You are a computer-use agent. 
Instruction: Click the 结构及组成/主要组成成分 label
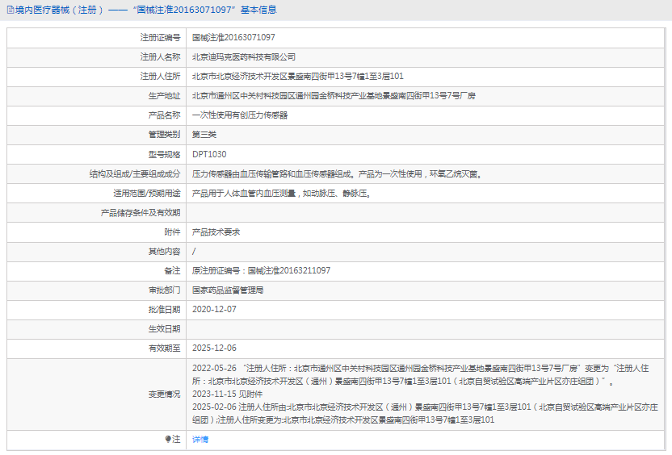click(135, 173)
